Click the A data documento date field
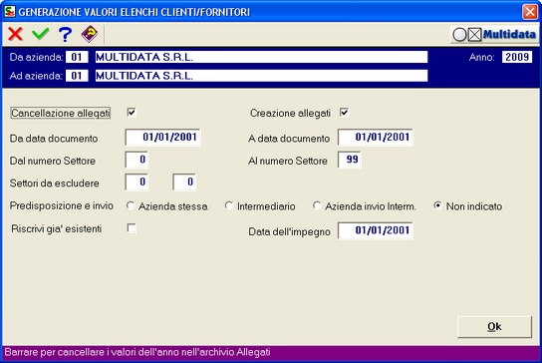 pos(376,138)
